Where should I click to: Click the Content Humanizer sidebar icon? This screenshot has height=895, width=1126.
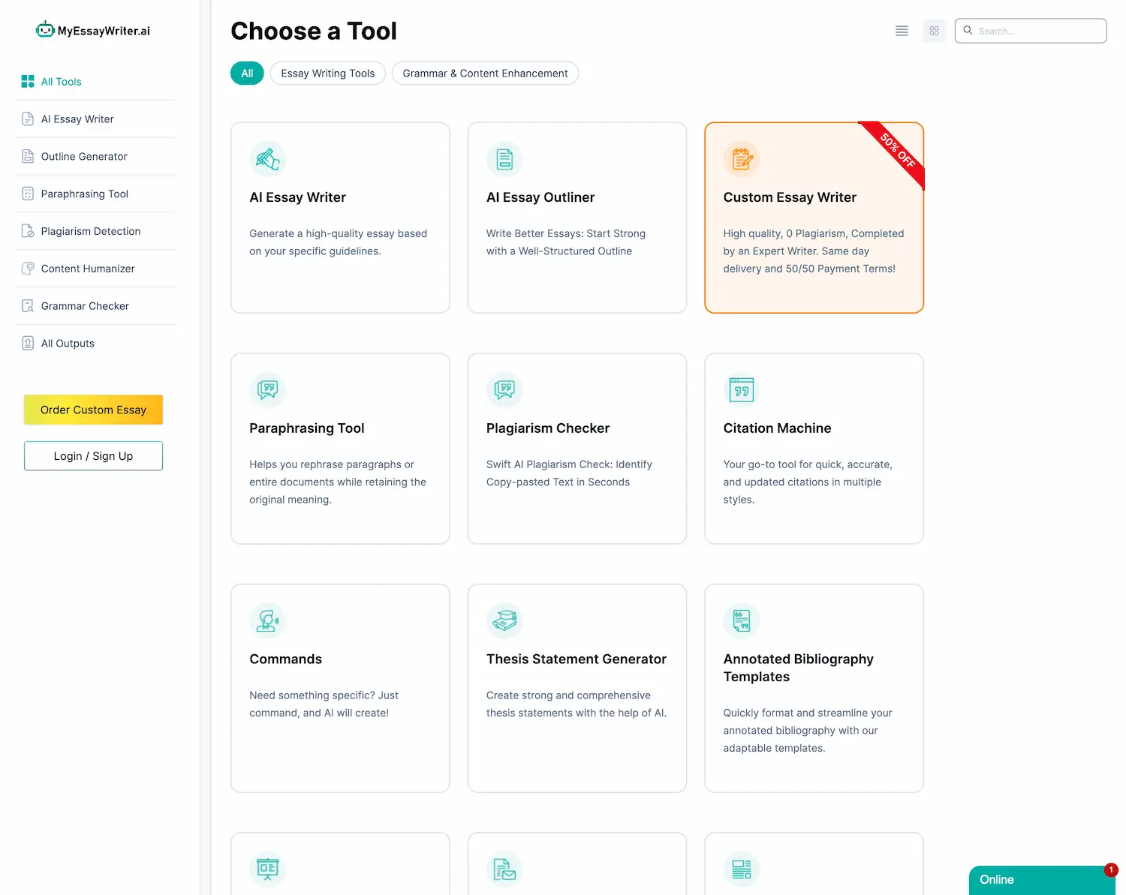pos(28,269)
